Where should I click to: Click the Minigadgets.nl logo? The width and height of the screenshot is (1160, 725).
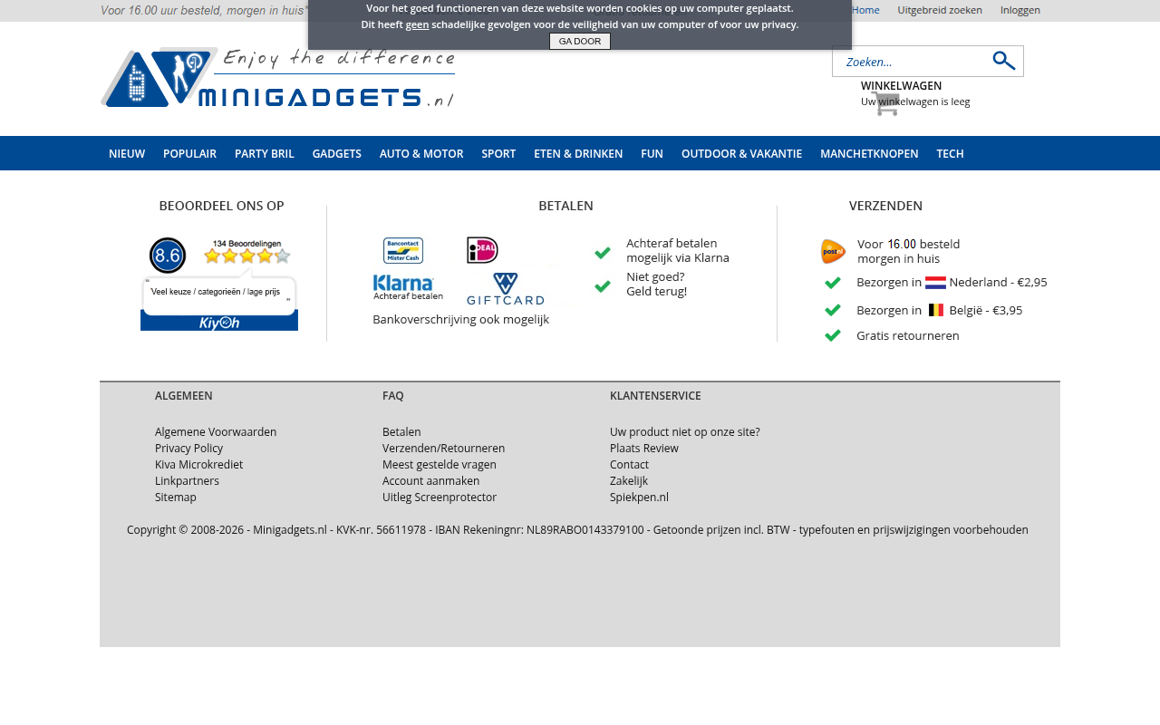point(277,77)
